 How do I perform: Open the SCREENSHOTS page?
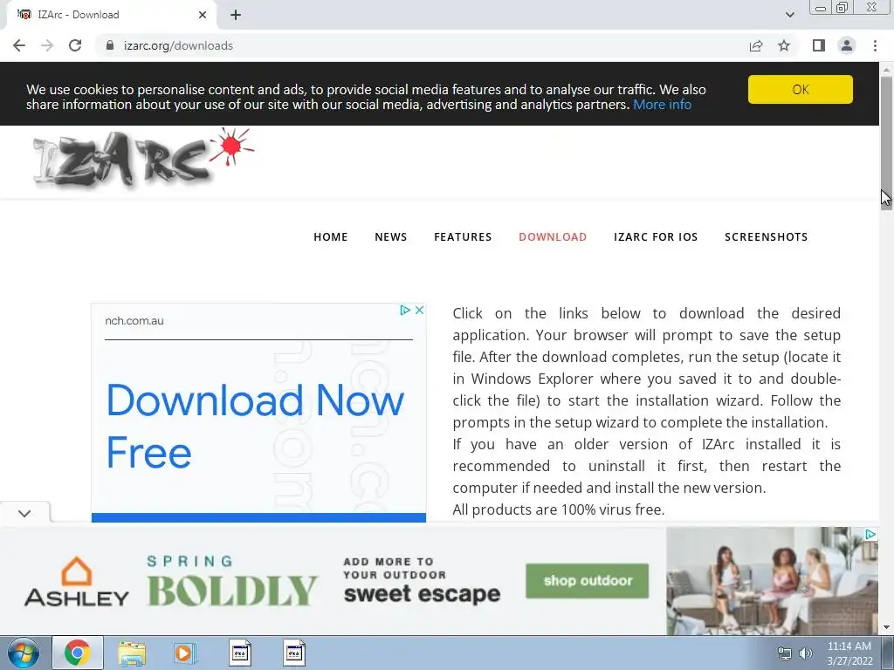pyautogui.click(x=767, y=237)
